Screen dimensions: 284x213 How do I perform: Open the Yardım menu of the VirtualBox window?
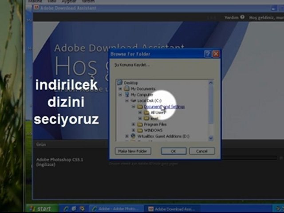click(88, 1)
